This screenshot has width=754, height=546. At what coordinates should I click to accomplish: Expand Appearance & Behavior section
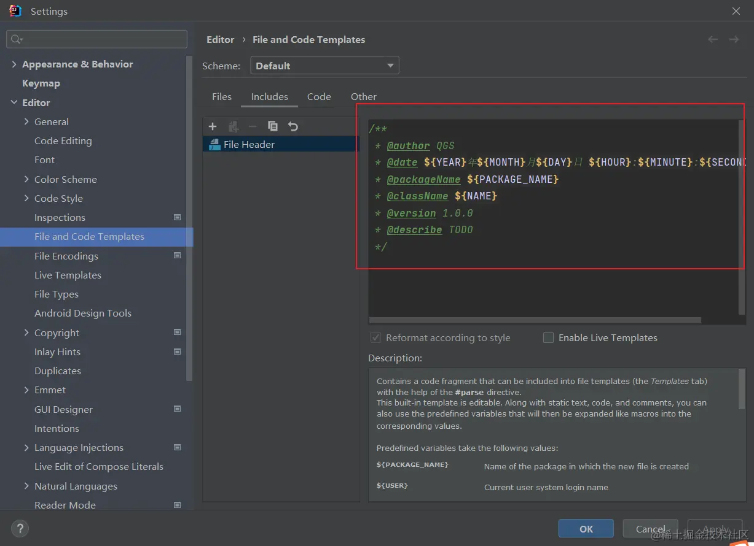14,64
